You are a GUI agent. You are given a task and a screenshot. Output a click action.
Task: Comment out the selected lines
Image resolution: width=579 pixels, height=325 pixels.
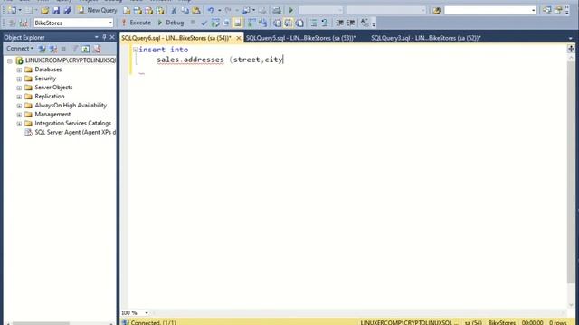(x=314, y=23)
